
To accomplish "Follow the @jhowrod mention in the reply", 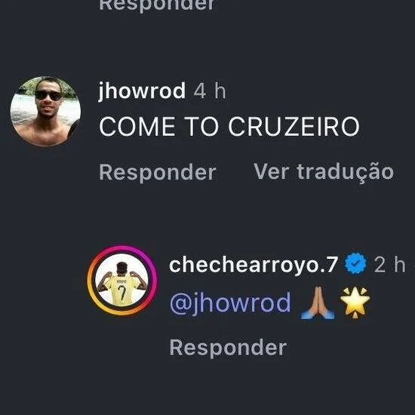I will coord(229,303).
